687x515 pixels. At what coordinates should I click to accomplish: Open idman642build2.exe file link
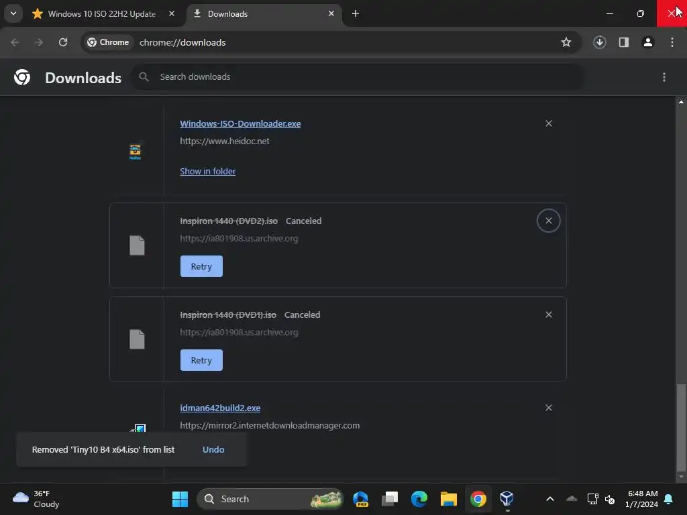(x=220, y=408)
